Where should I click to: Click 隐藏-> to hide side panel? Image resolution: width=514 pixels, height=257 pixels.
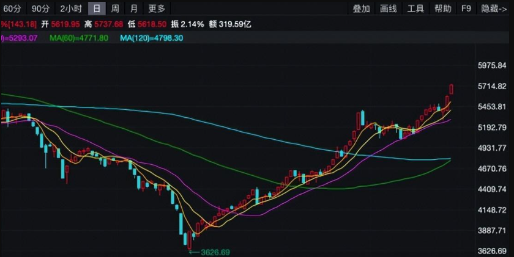tap(494, 9)
